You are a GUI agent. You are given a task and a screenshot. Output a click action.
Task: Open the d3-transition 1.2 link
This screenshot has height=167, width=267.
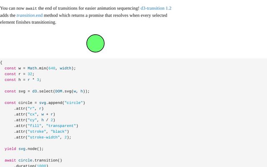tap(156, 8)
